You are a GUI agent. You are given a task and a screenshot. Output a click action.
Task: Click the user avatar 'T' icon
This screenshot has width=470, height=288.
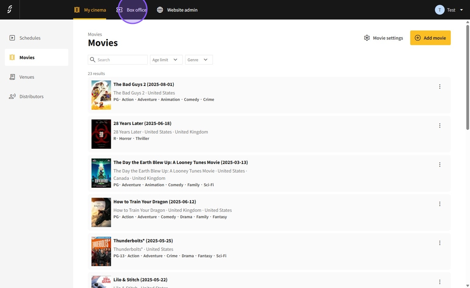[x=439, y=10]
